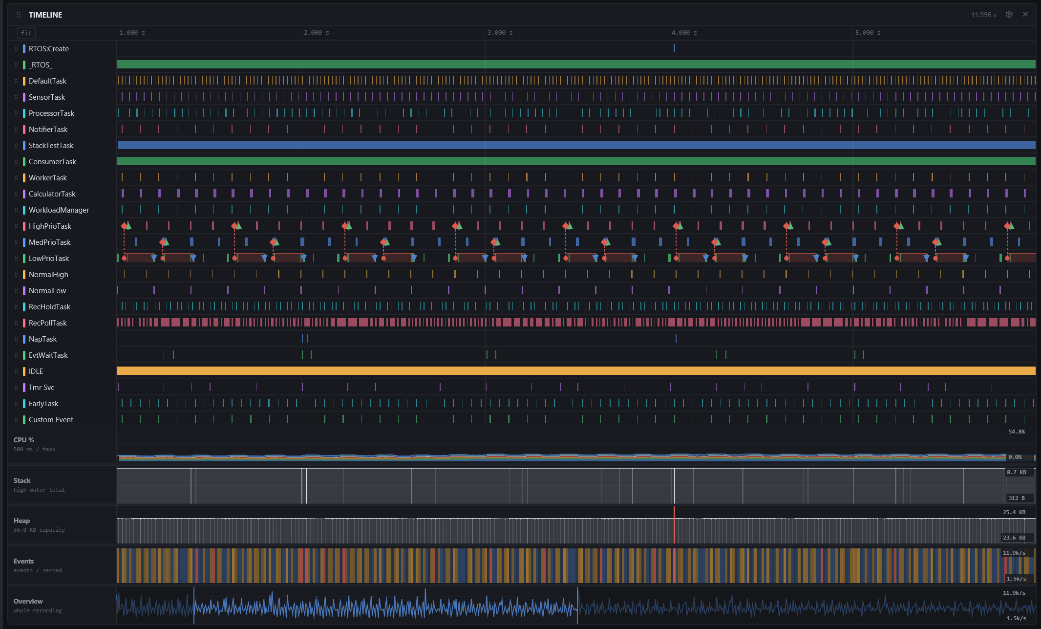Select the RecHoldTask track label

pyautogui.click(x=49, y=307)
